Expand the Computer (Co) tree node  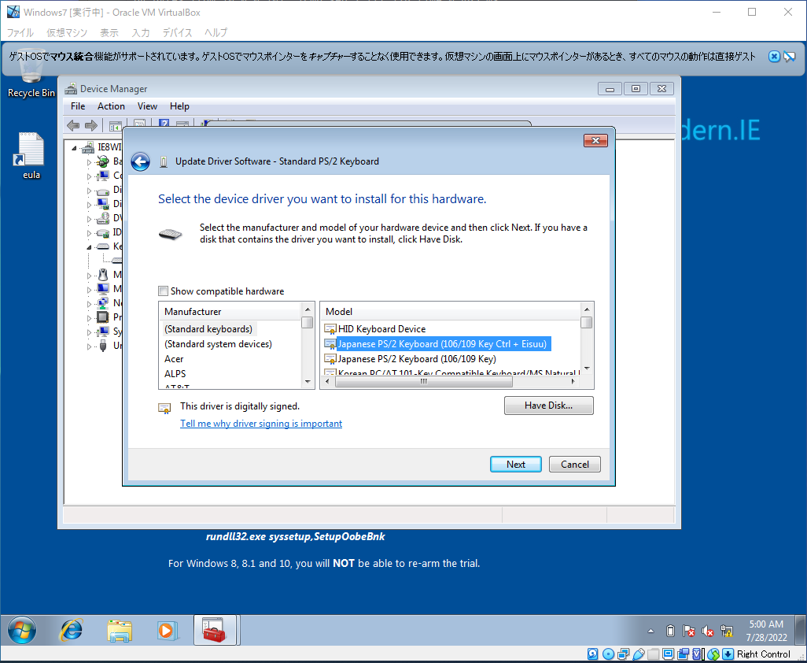[89, 176]
